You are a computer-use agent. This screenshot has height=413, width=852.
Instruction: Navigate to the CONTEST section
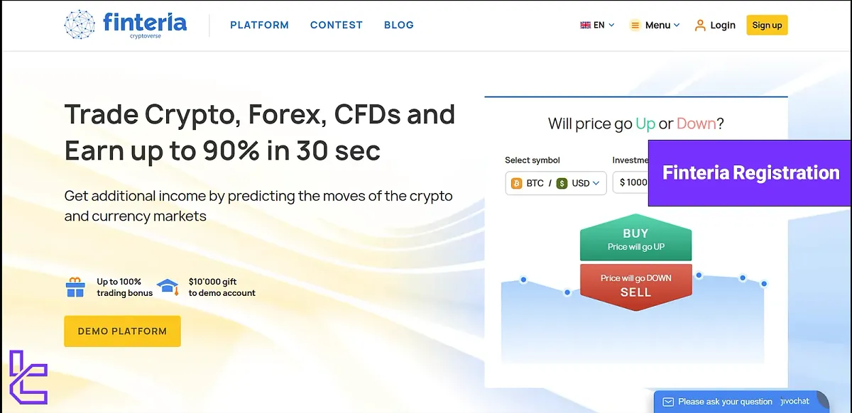[336, 25]
